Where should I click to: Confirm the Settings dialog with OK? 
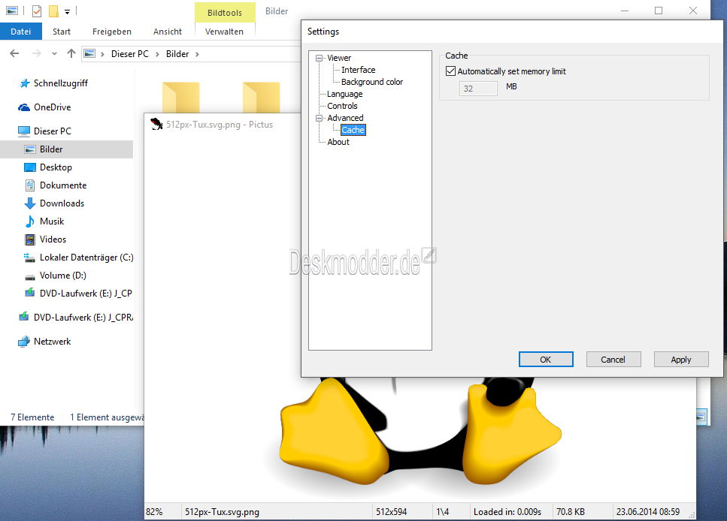point(546,360)
